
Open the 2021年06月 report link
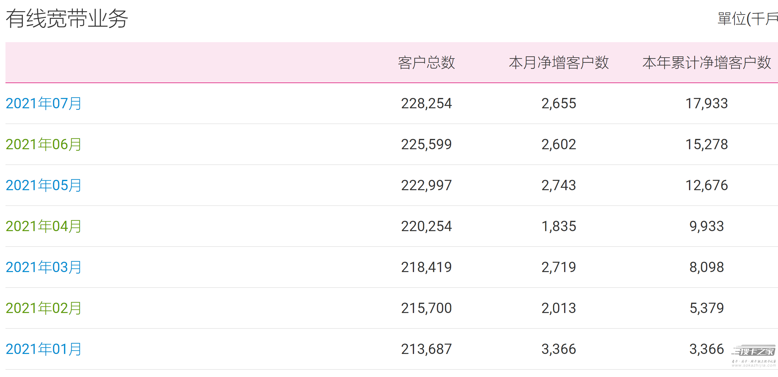[43, 144]
